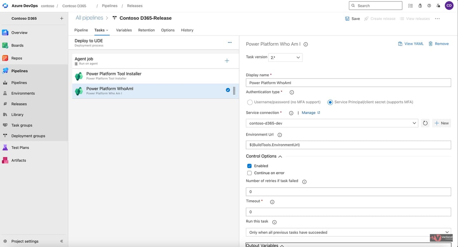458x247 pixels.
Task: Show info for Power Platform Who Am I title
Action: click(306, 44)
